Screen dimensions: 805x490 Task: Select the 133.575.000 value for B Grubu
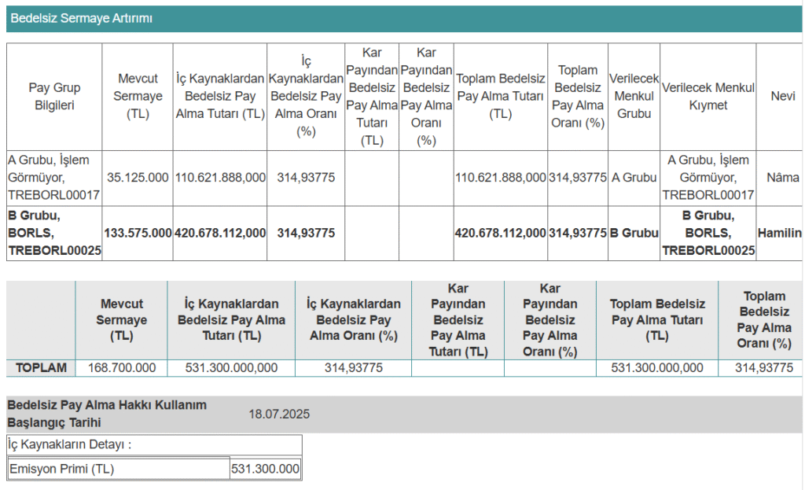point(137,233)
